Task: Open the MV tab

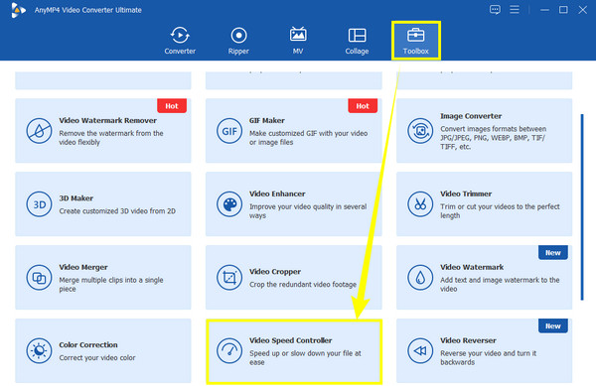Action: pyautogui.click(x=298, y=41)
